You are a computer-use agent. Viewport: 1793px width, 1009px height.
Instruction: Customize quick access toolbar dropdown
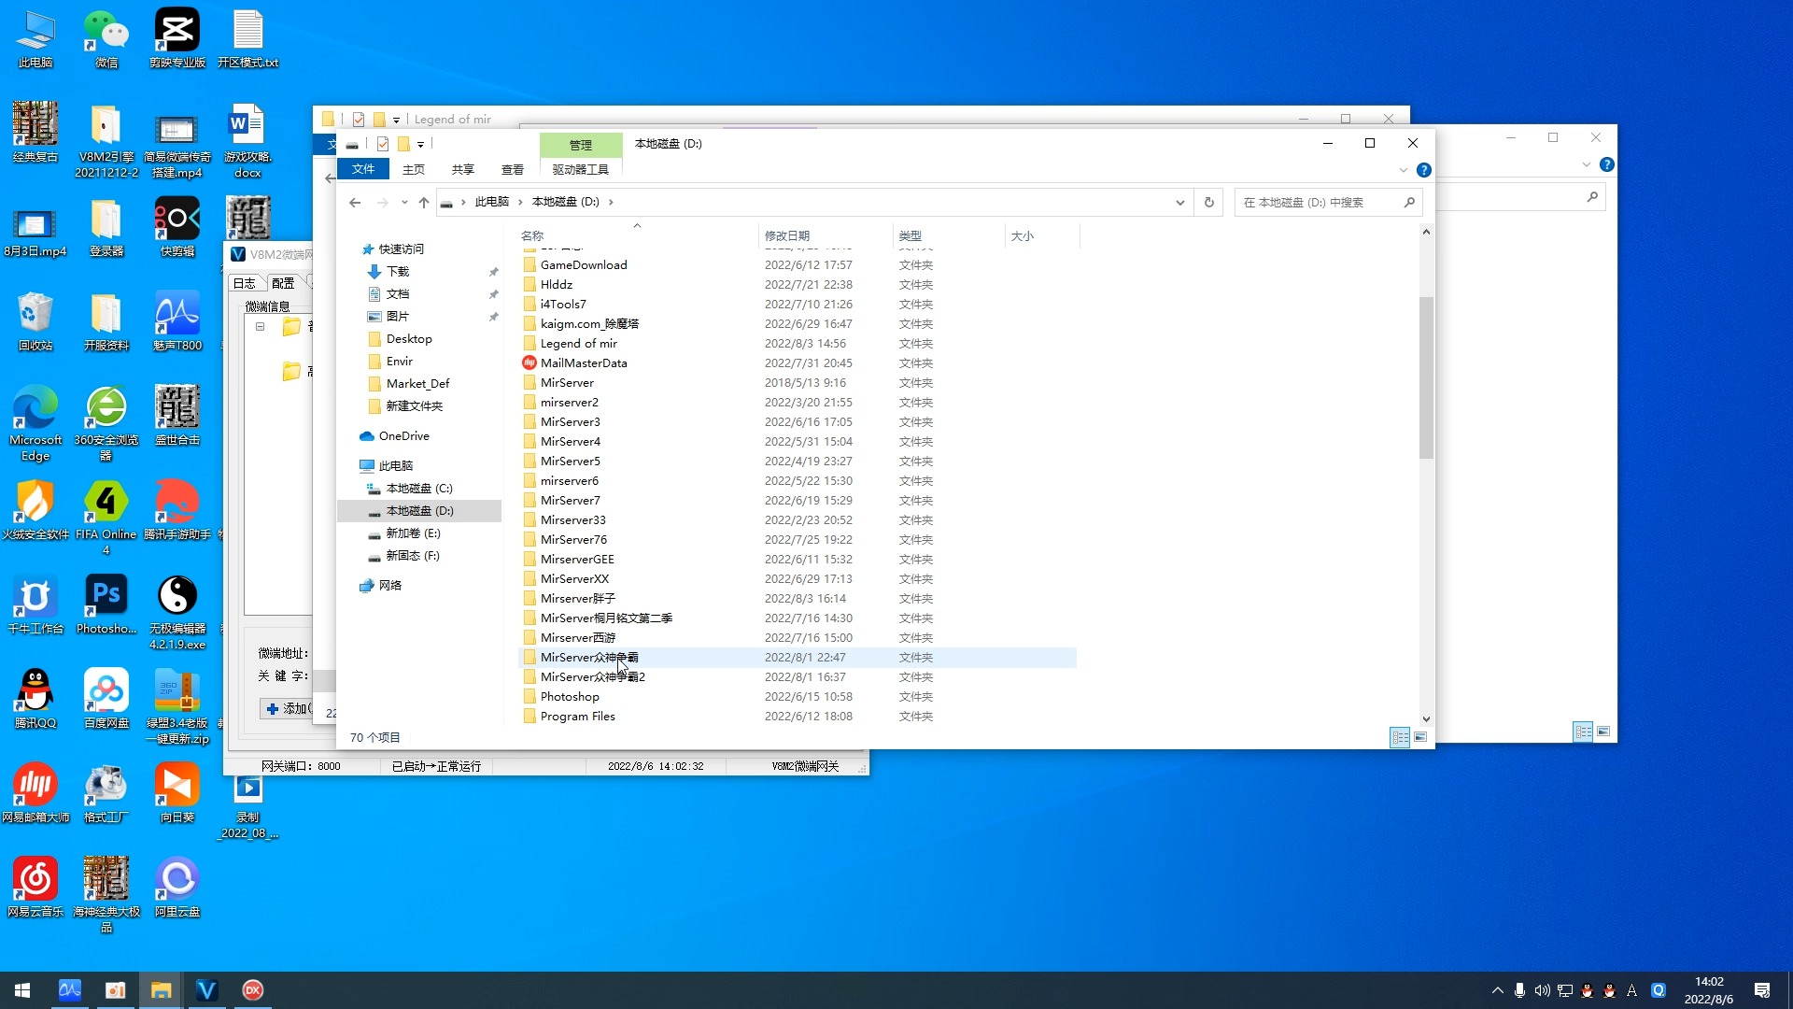coord(420,144)
